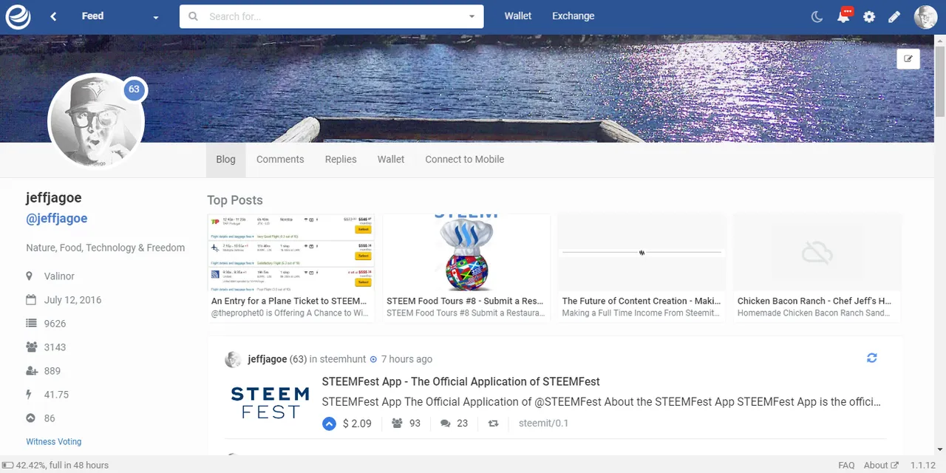
Task: Switch to the Replies tab
Action: 341,159
